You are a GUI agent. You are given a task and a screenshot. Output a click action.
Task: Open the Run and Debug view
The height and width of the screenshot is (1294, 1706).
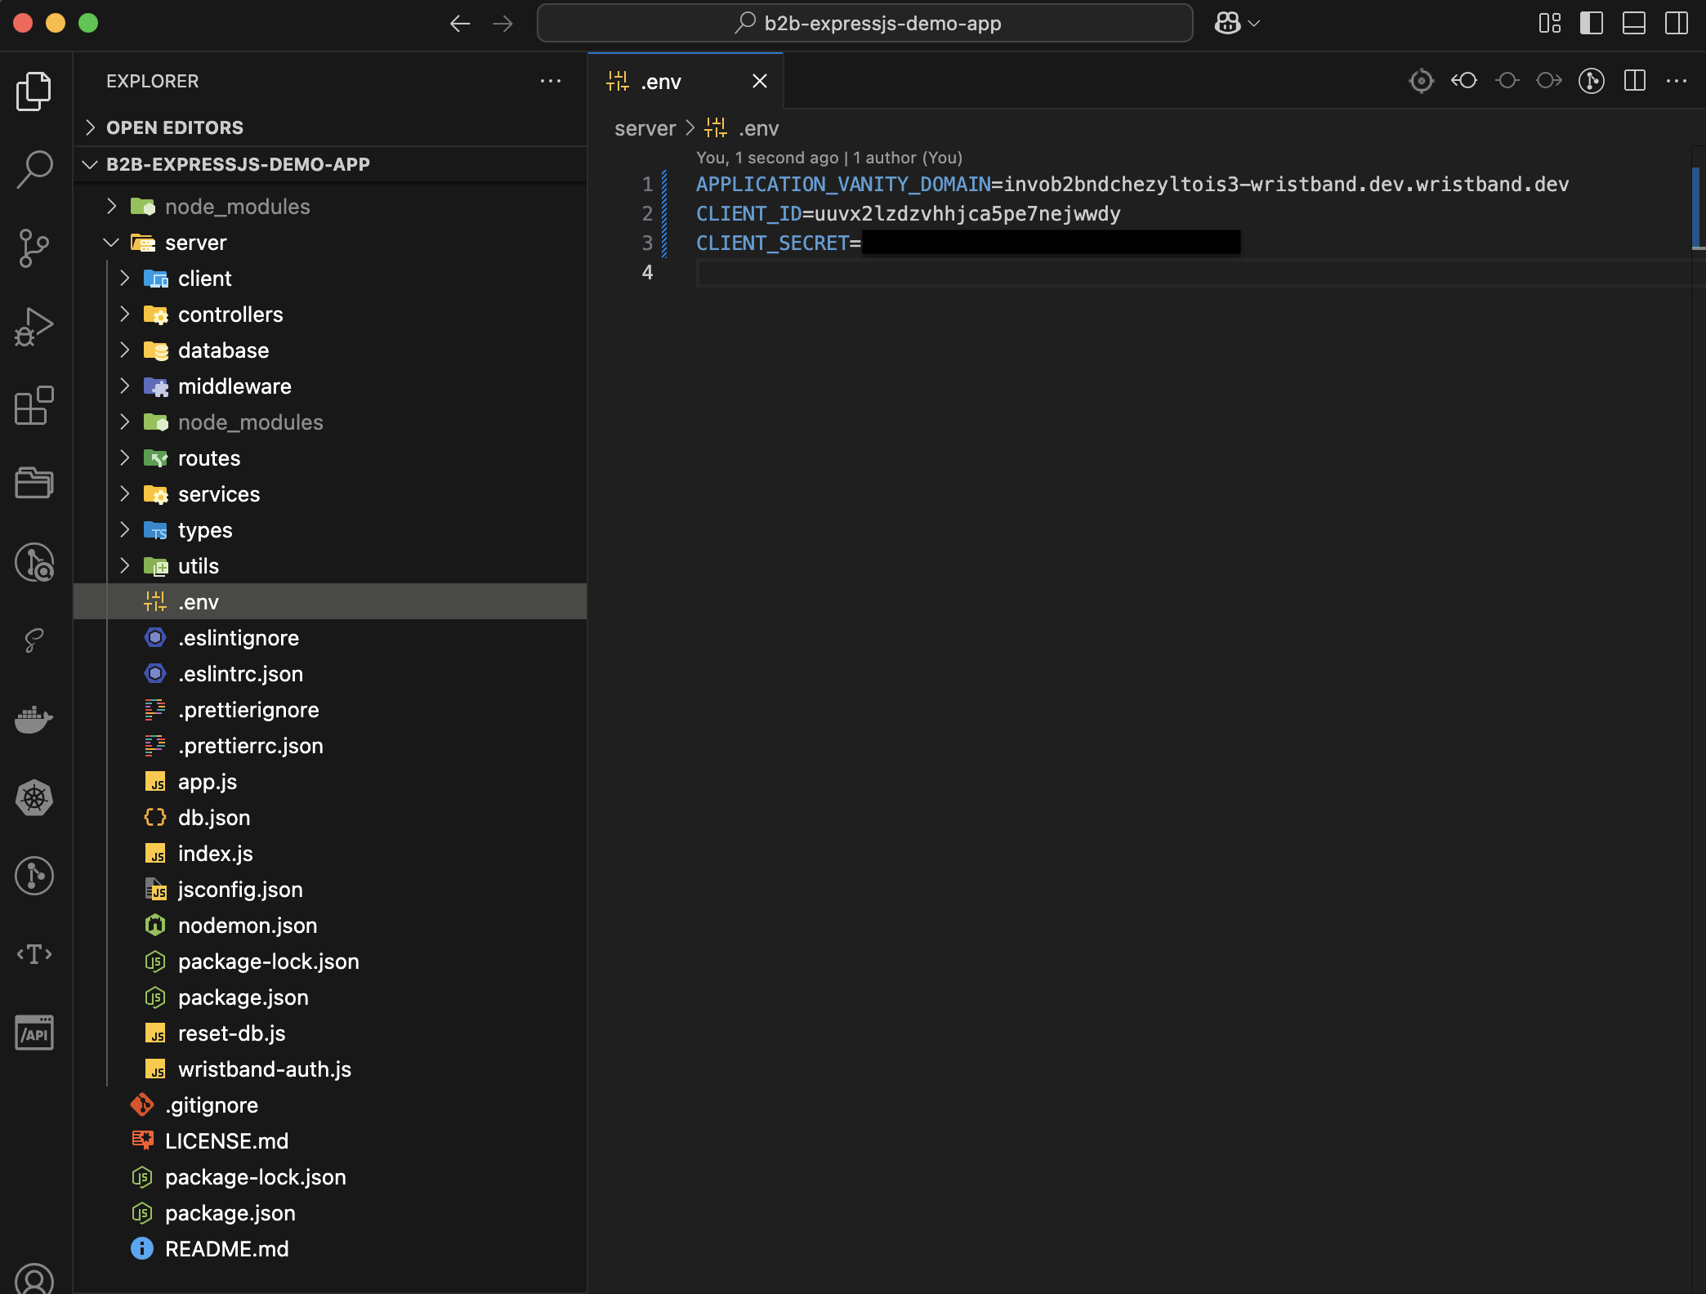pos(34,327)
